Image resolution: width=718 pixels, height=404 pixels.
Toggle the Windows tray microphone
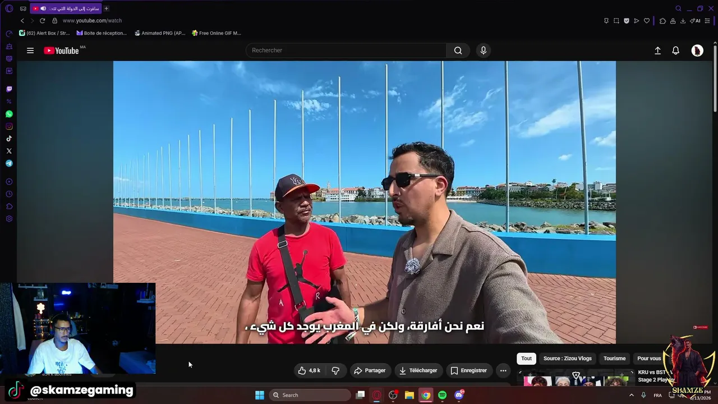pos(643,395)
